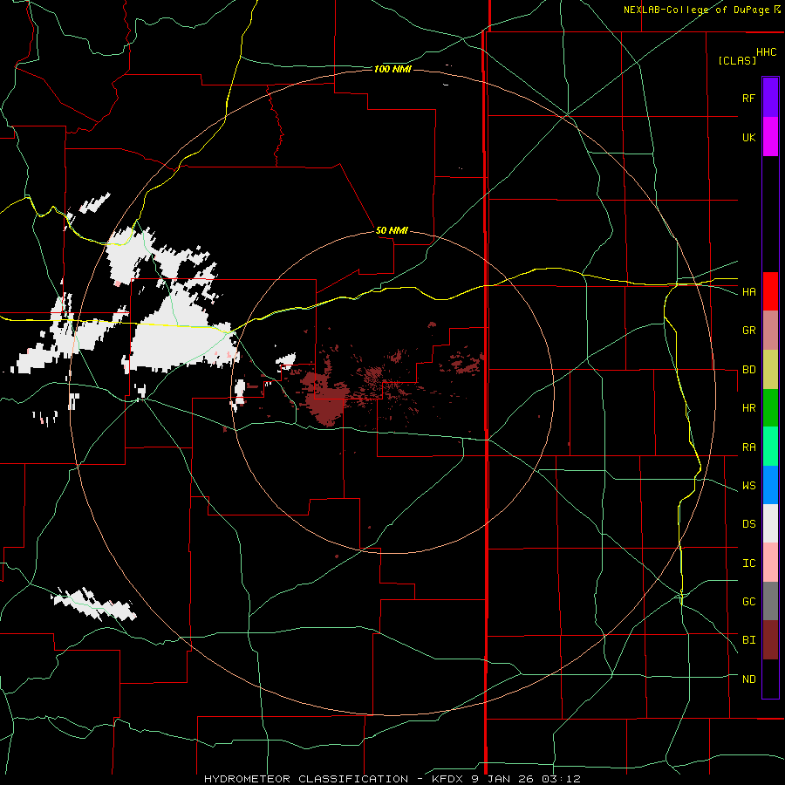
Task: Click the UK magenta legend swatch
Action: (770, 136)
